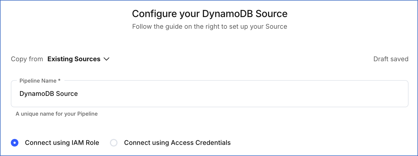This screenshot has width=418, height=156.
Task: Click the Configure your DynamoDB Source heading
Action: tap(210, 14)
